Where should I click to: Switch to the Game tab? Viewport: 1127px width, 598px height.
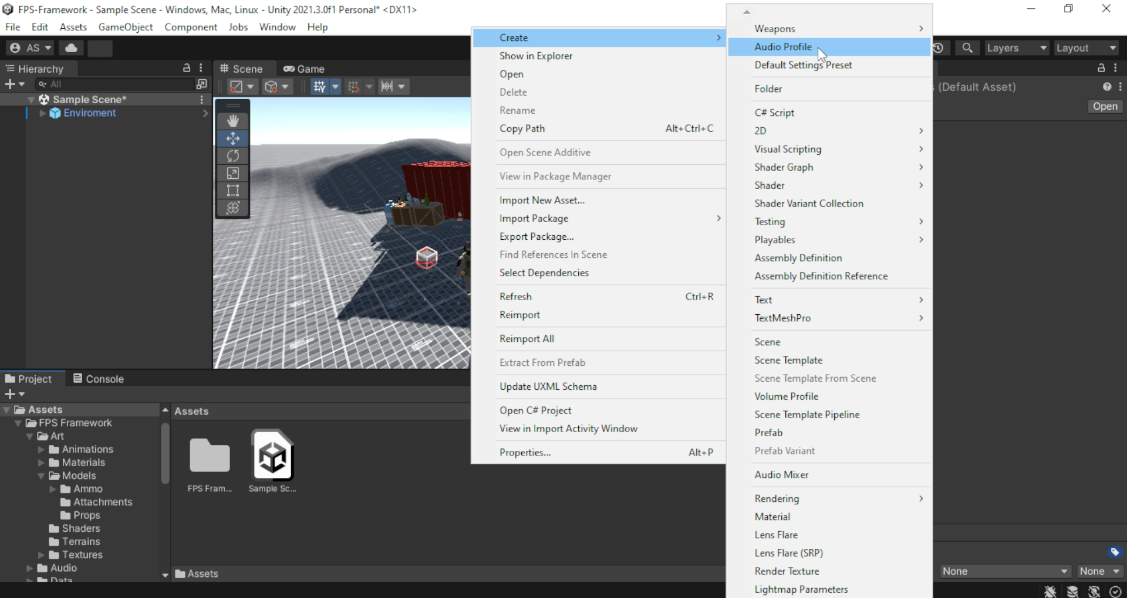coord(303,69)
